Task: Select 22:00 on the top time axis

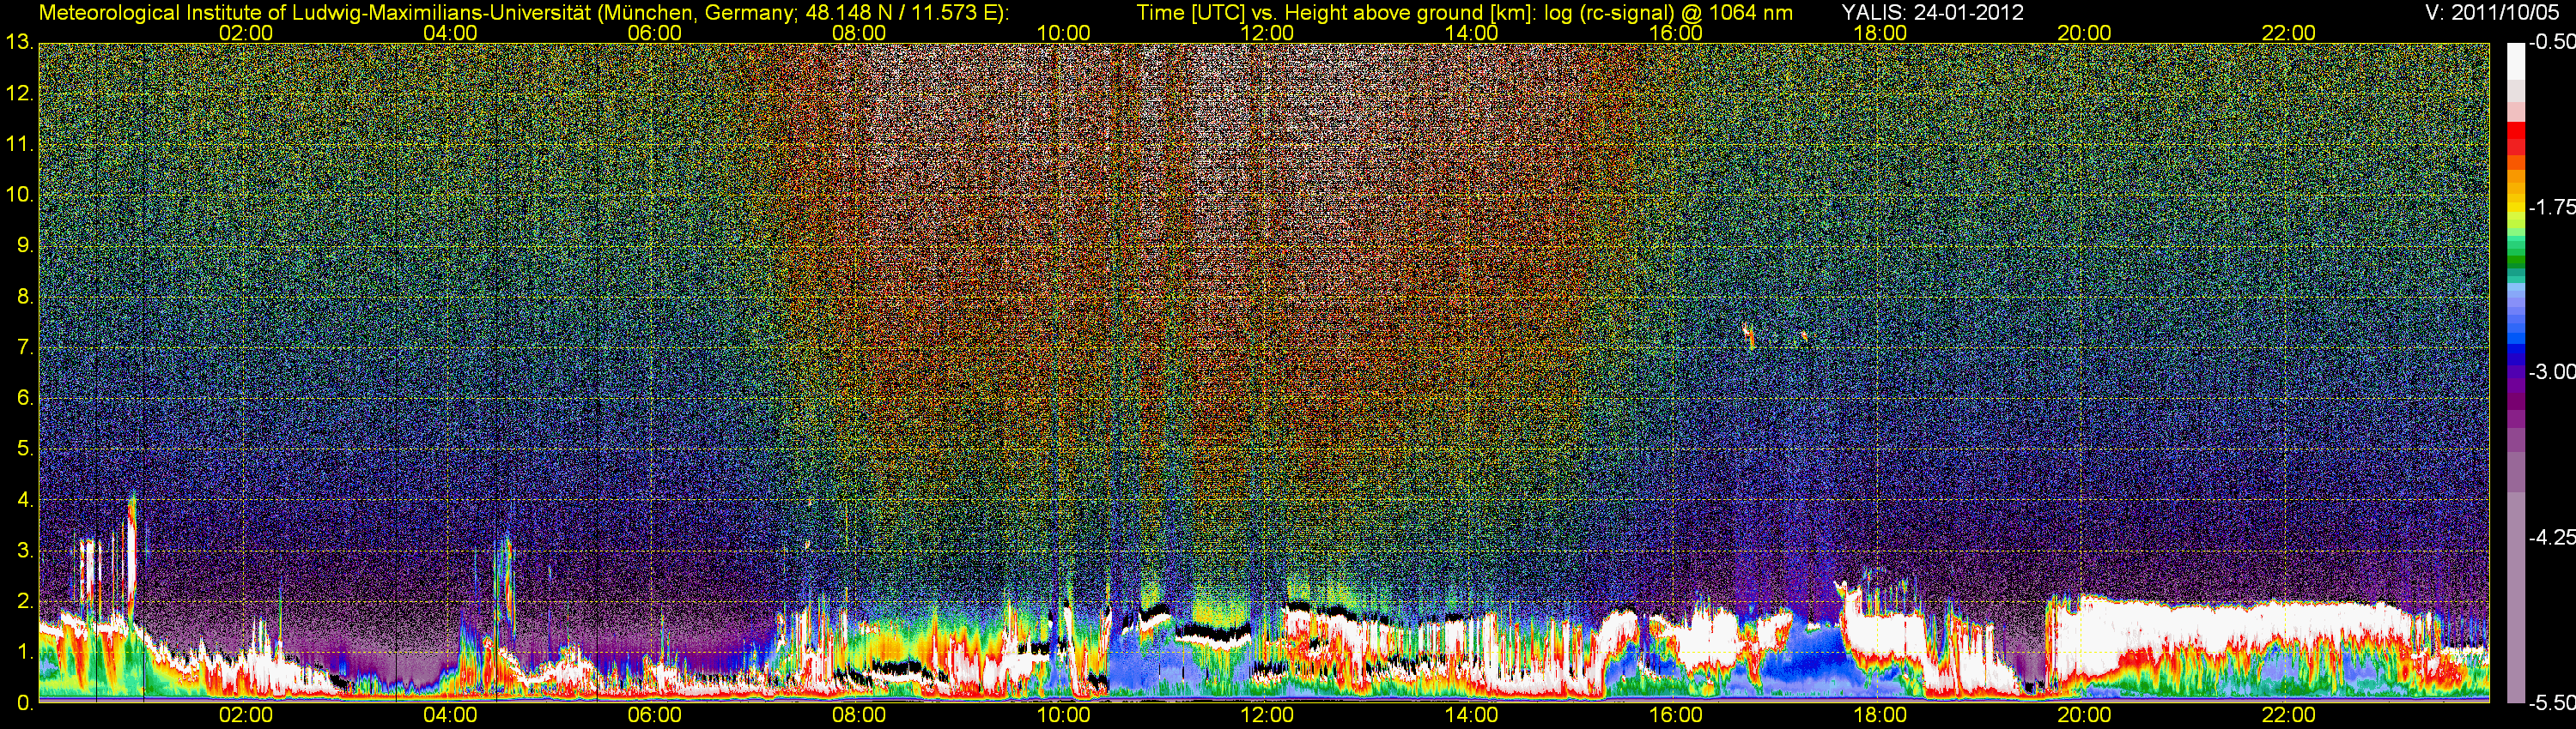Action: coord(2289,33)
